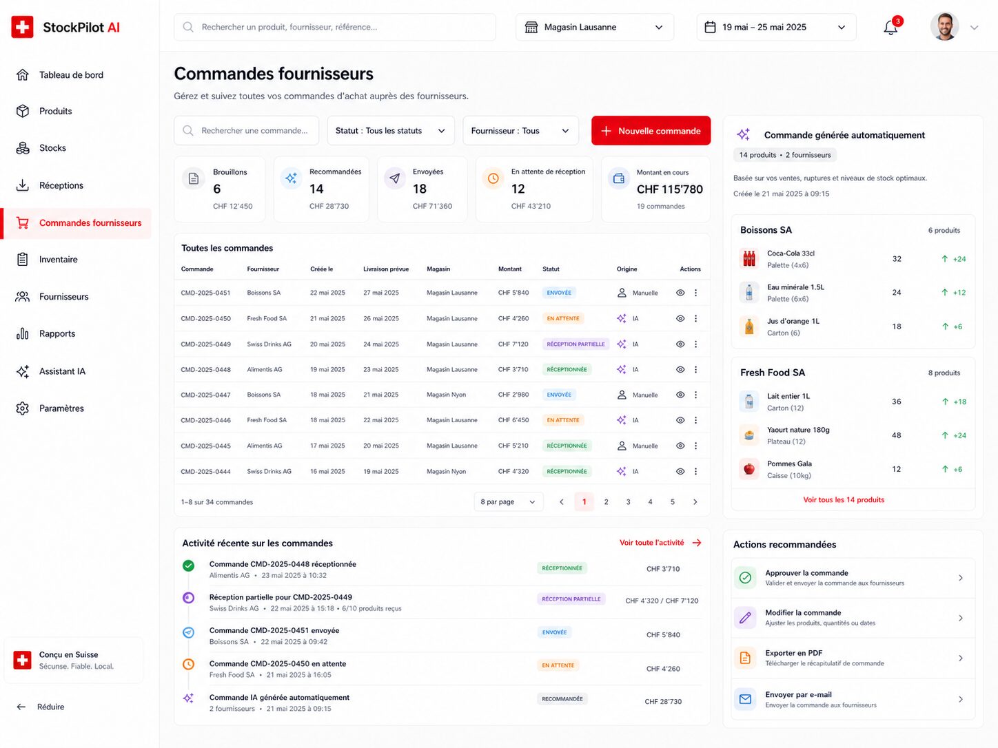Click the Commandes fournisseurs cart icon
The height and width of the screenshot is (748, 998).
point(23,223)
